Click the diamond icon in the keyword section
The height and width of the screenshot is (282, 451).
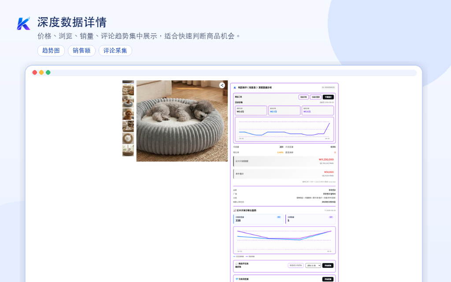[237, 279]
